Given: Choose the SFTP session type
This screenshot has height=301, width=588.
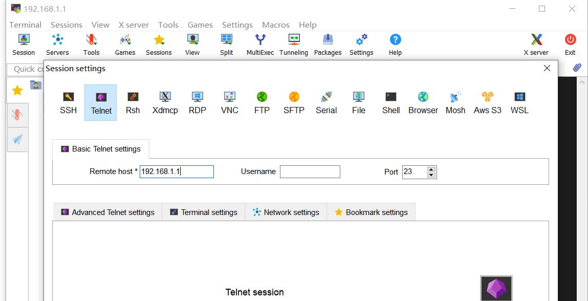Looking at the screenshot, I should [294, 103].
